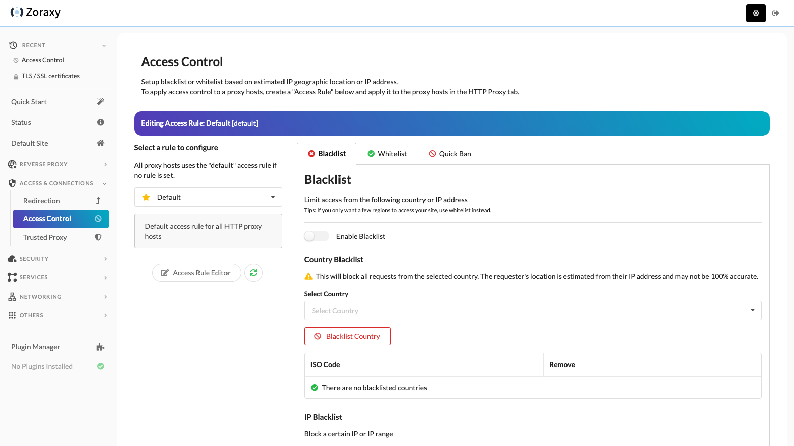Expand the Security section
The height and width of the screenshot is (446, 794).
(58, 259)
